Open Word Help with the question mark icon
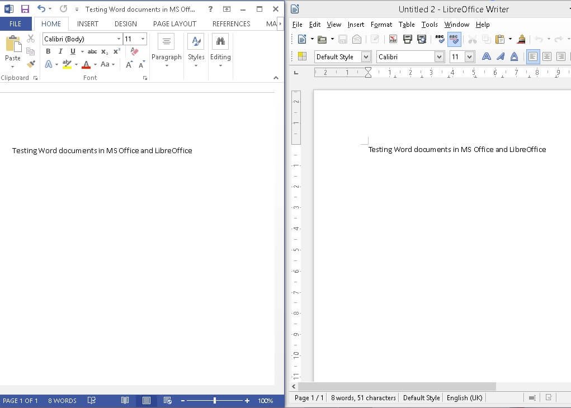The image size is (571, 408). click(x=210, y=9)
